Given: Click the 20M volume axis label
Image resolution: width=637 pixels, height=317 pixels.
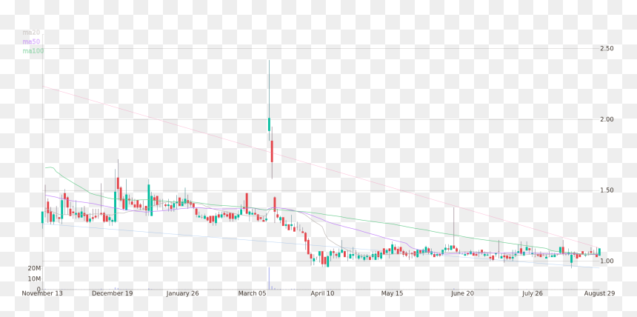Looking at the screenshot, I should click(34, 268).
